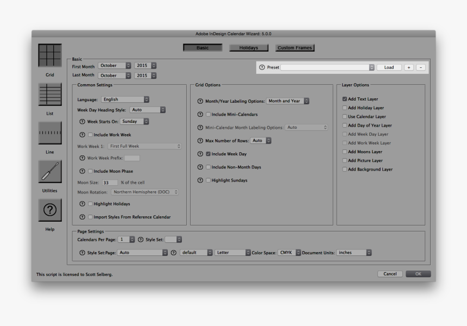
Task: Toggle Include Non-Month Days checkbox
Action: click(208, 167)
